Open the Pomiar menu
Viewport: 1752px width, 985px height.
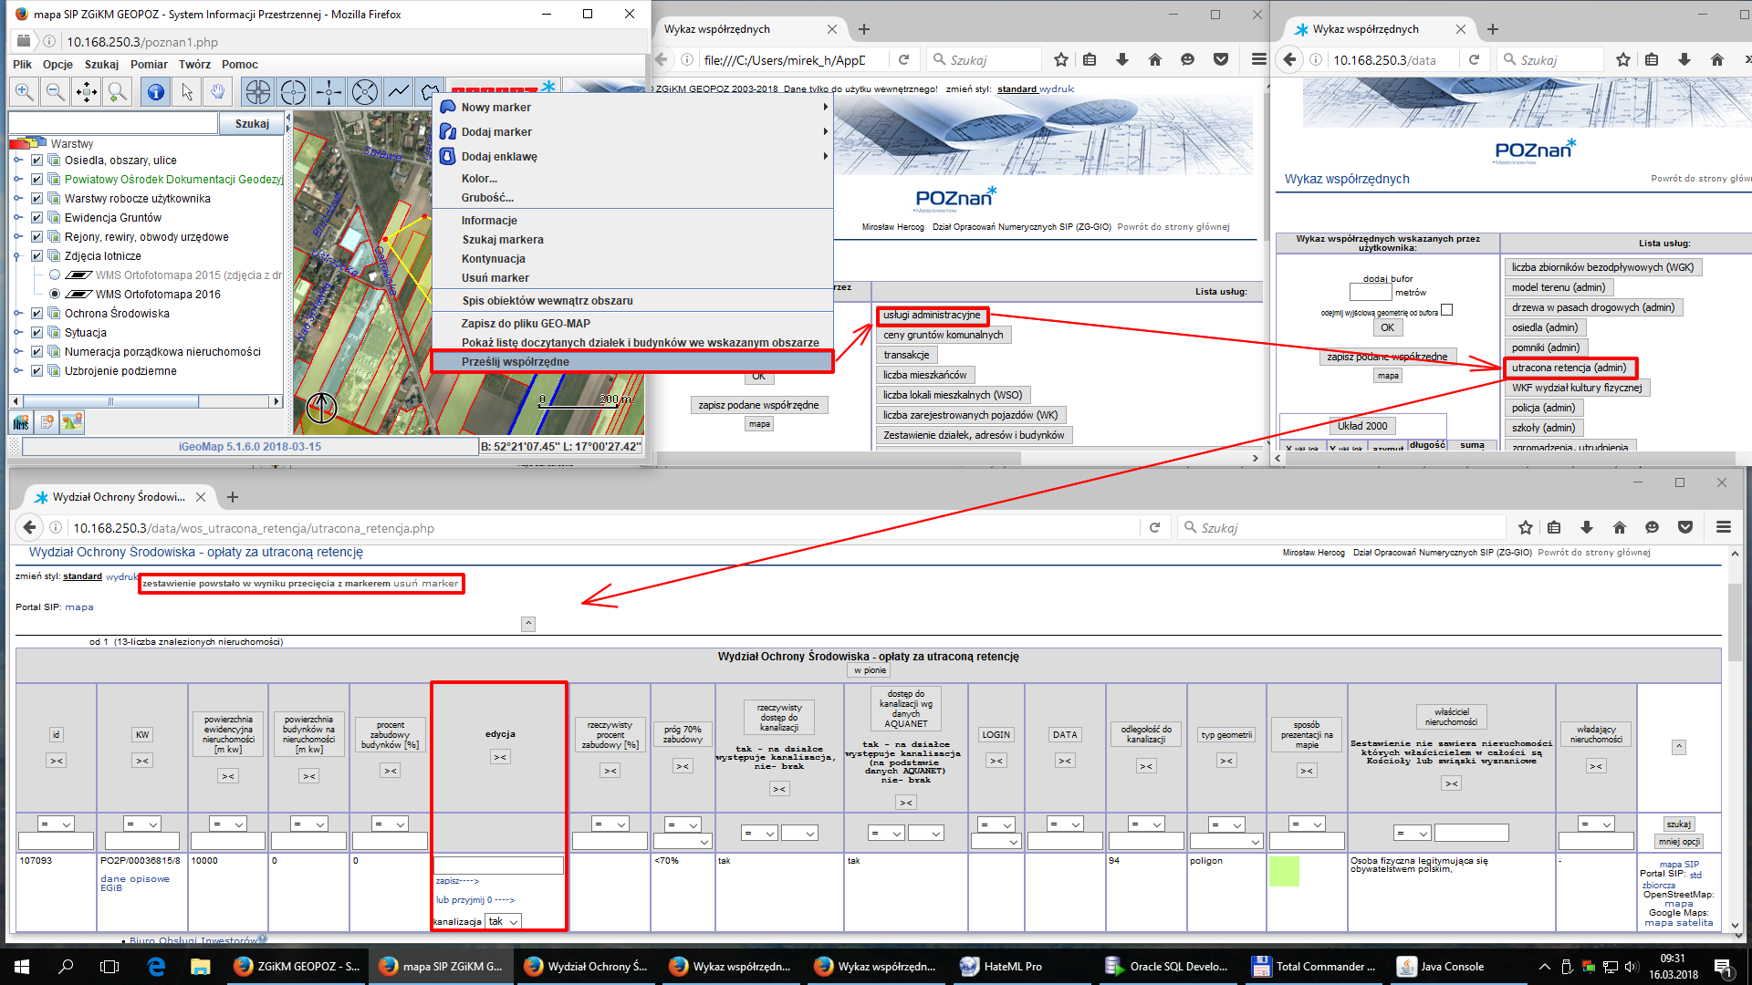point(149,65)
